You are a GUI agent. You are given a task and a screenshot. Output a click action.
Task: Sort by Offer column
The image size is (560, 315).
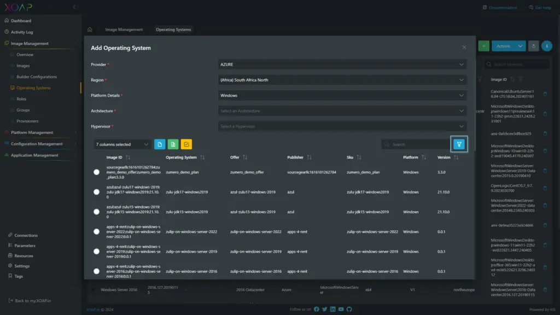coord(245,157)
